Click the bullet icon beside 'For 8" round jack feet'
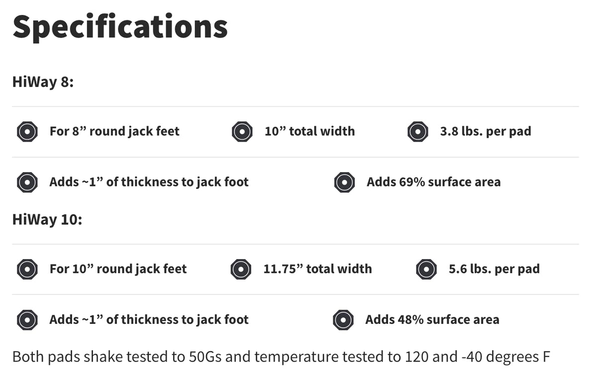The width and height of the screenshot is (597, 375). (x=27, y=132)
